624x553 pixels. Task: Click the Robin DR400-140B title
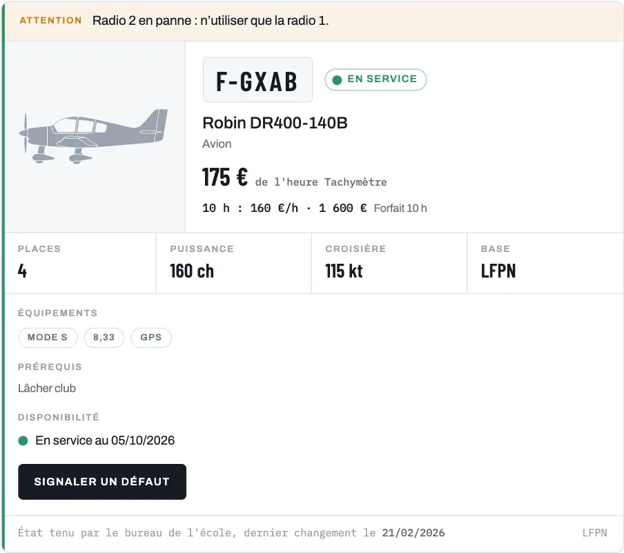coord(275,123)
